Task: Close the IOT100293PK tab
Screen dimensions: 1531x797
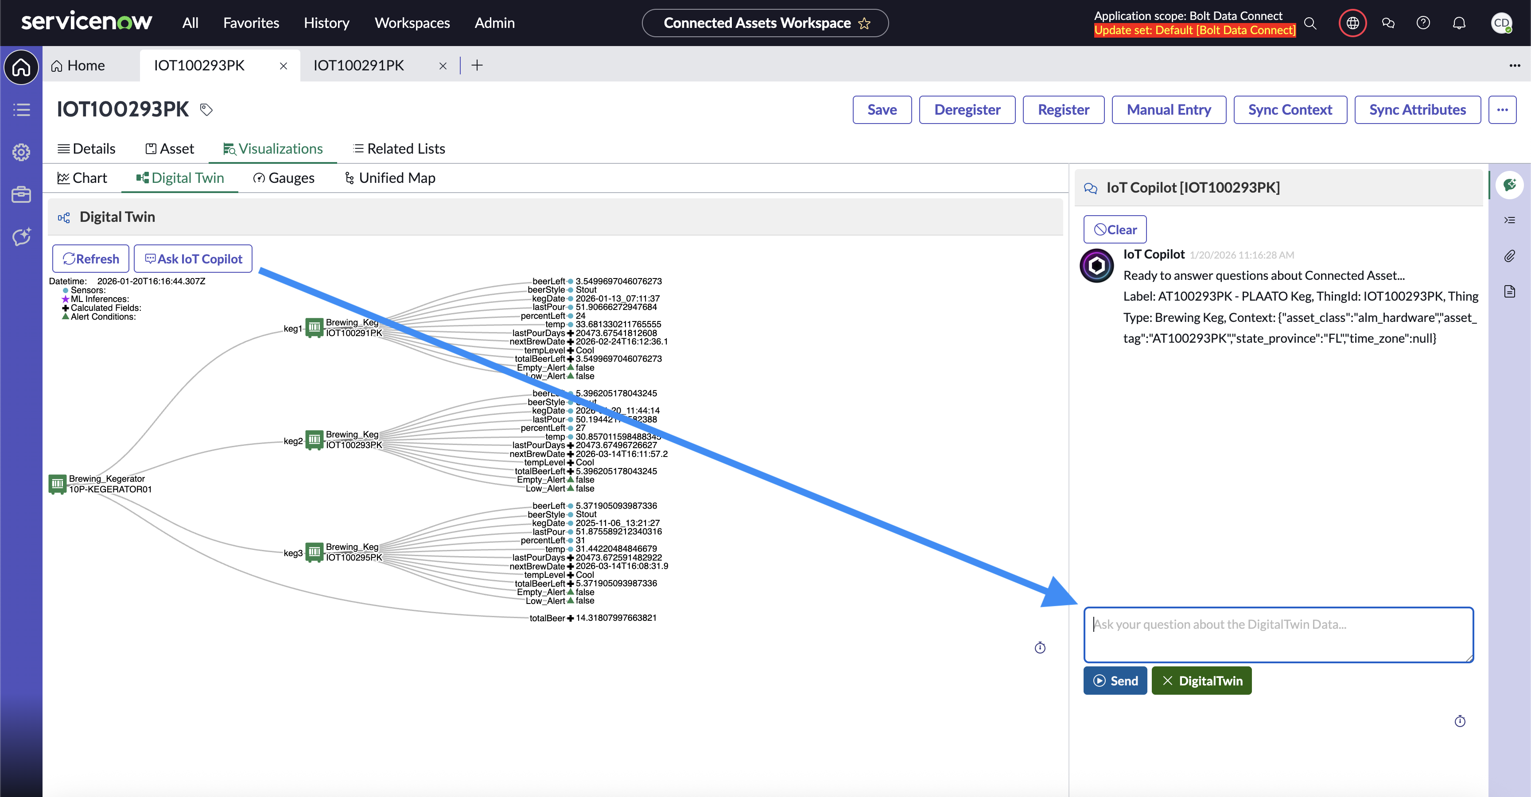Action: (x=284, y=66)
